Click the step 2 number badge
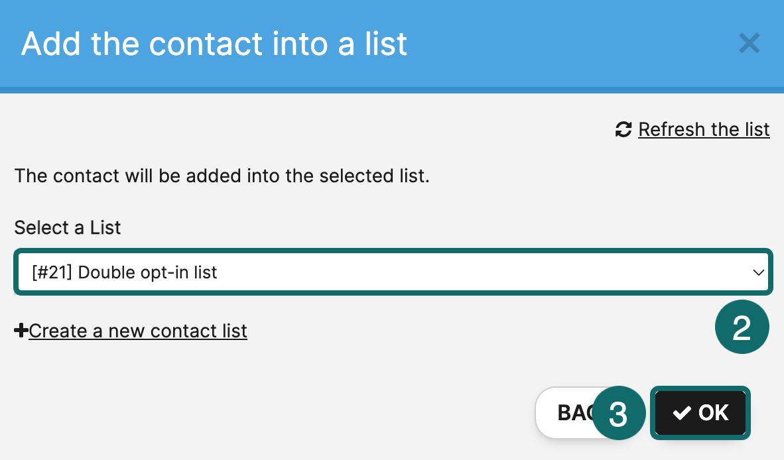The width and height of the screenshot is (784, 460). [742, 327]
